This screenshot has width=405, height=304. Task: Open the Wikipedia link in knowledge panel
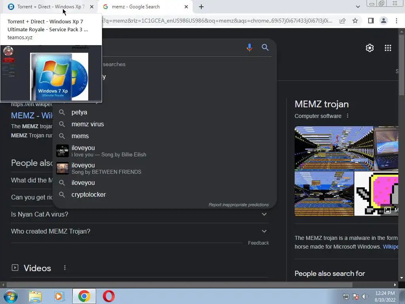pyautogui.click(x=390, y=247)
